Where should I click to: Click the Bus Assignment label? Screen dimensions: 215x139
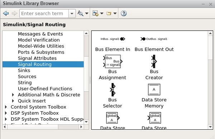113,74
